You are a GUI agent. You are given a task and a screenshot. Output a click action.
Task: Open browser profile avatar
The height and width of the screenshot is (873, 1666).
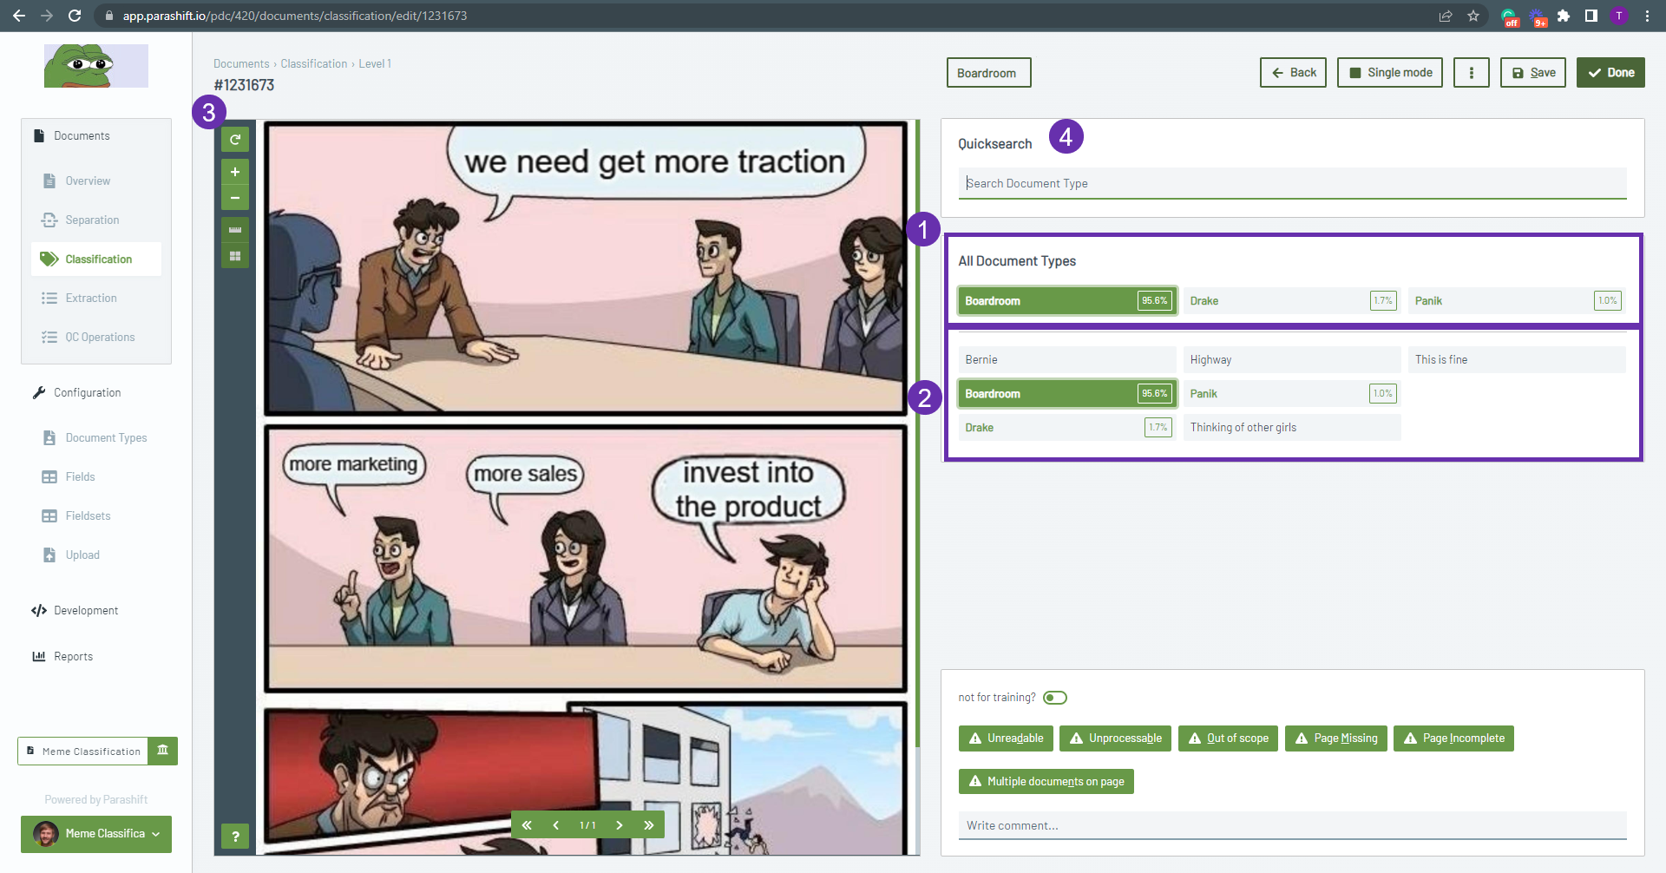[1619, 16]
